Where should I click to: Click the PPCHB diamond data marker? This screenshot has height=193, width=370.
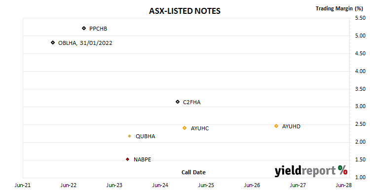click(x=84, y=28)
